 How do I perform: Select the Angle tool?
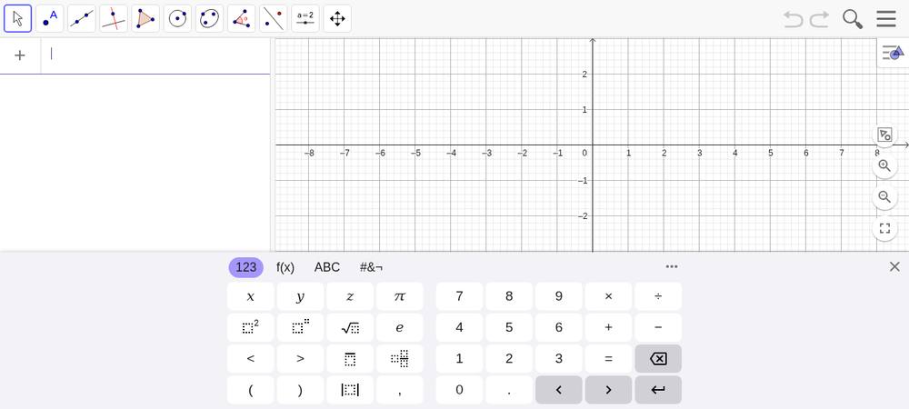point(241,18)
